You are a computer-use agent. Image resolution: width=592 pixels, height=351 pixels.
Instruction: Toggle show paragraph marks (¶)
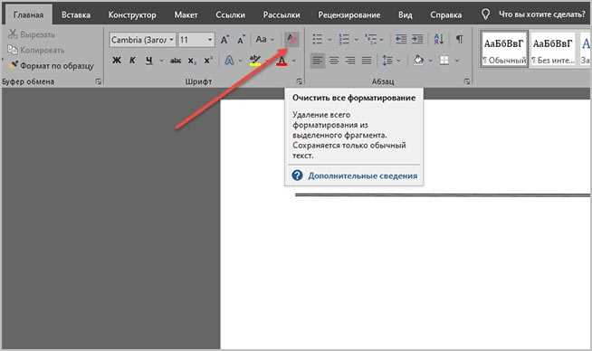pos(460,39)
